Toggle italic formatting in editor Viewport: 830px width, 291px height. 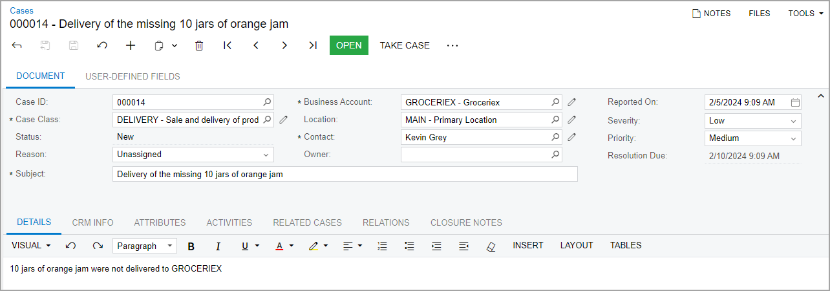218,246
